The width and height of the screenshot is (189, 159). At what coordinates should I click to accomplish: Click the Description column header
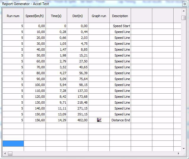coord(120,16)
